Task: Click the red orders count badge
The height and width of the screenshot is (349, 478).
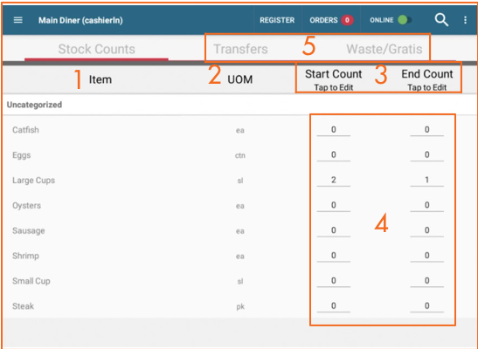Action: (x=347, y=20)
